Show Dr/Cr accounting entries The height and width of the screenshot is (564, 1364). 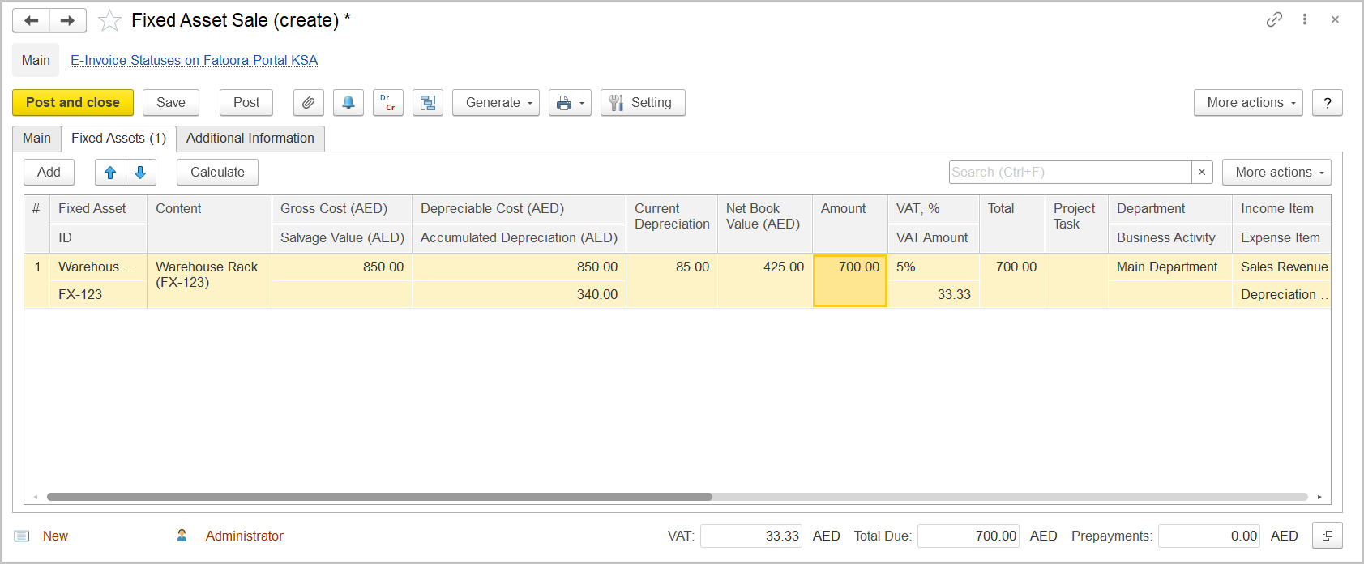pos(388,103)
